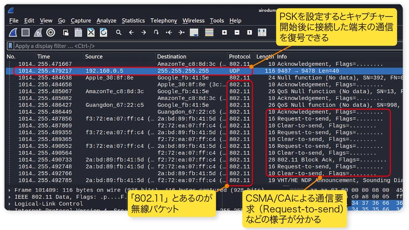
Task: Select the UDP packet from 192.168.0.5
Action: pos(204,71)
